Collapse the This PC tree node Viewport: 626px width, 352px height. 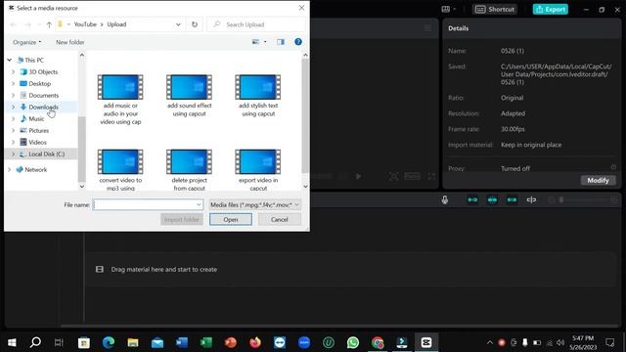pos(10,60)
